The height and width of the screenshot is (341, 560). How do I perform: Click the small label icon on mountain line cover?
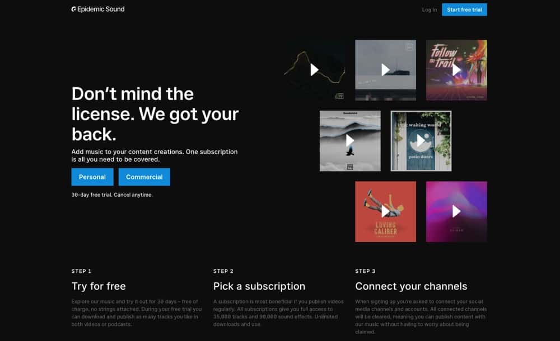point(339,96)
